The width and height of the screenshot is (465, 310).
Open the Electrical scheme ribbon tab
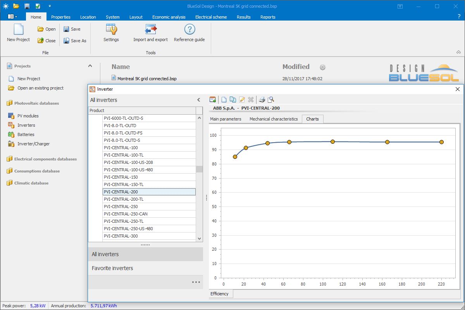point(211,17)
